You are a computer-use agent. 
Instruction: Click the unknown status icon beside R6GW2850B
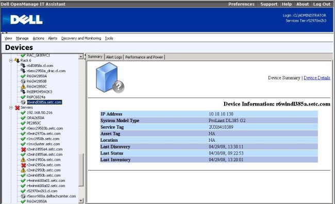[x=23, y=81]
